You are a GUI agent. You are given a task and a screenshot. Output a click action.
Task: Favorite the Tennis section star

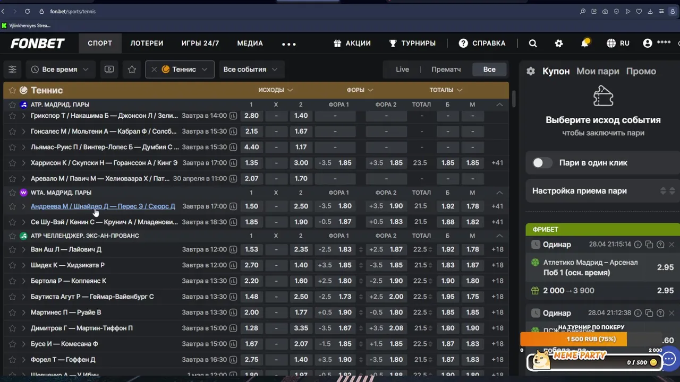point(12,91)
